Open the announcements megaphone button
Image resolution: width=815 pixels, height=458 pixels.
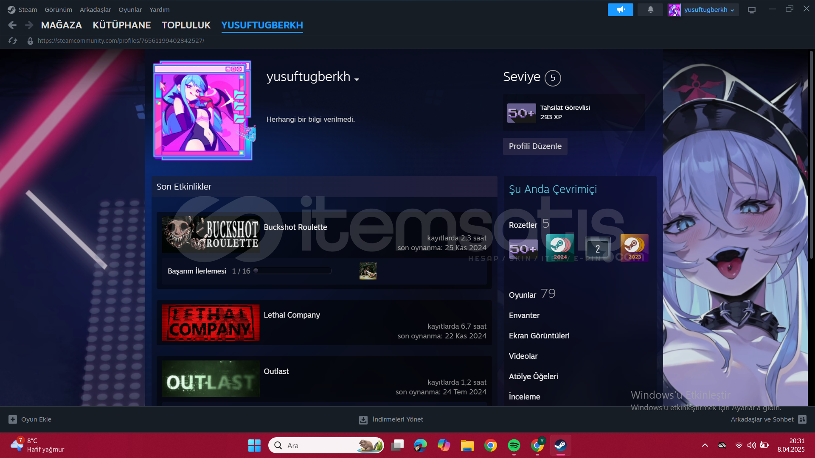click(x=620, y=10)
